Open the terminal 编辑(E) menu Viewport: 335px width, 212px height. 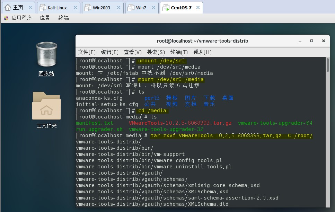tap(109, 52)
